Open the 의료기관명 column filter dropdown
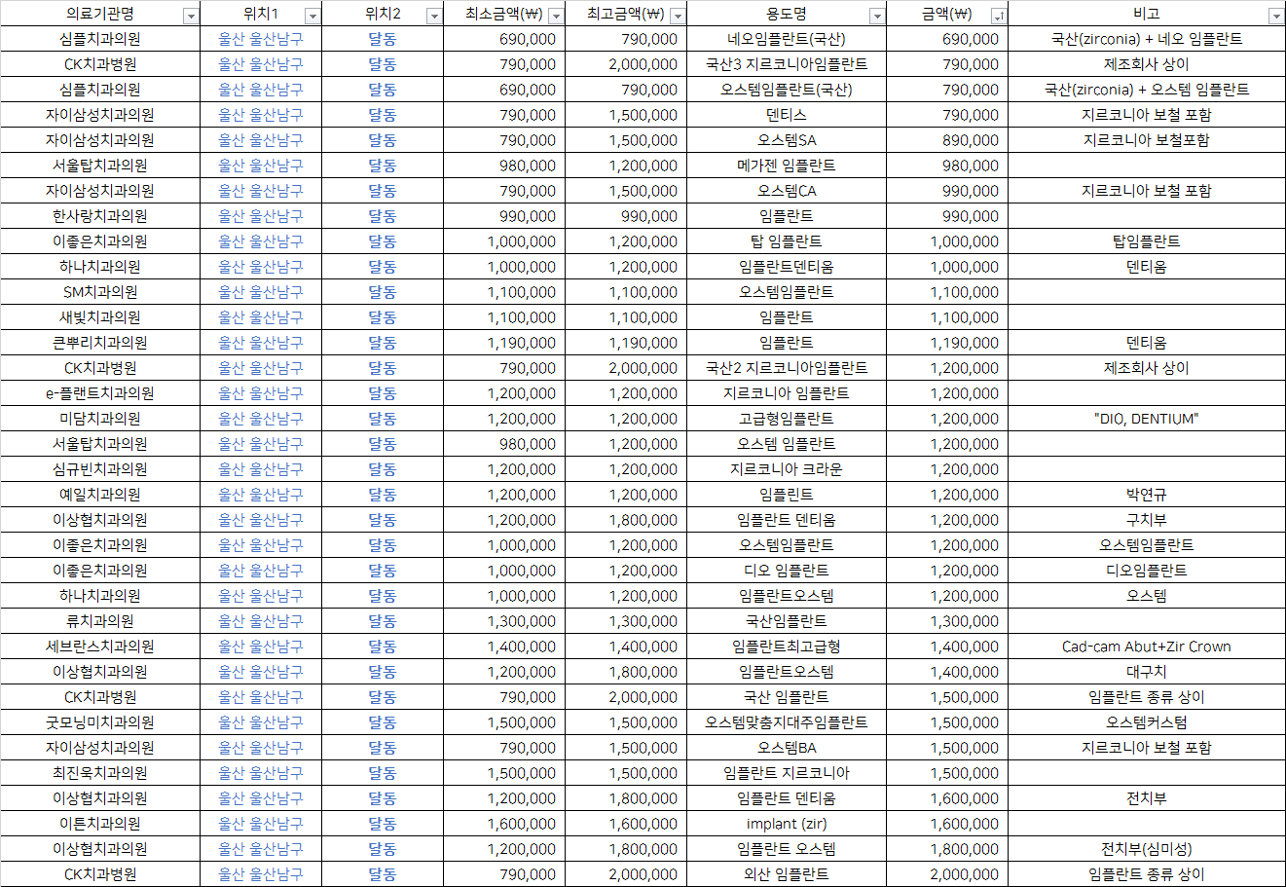 click(x=191, y=16)
